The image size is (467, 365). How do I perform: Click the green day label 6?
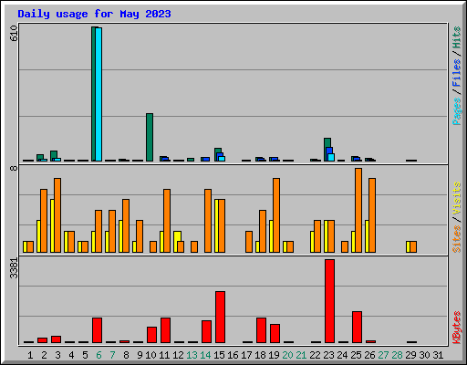click(99, 355)
